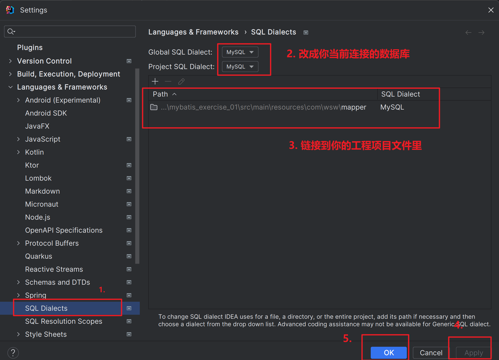Click the project icon beside Lombok
The width and height of the screenshot is (499, 360).
click(129, 178)
